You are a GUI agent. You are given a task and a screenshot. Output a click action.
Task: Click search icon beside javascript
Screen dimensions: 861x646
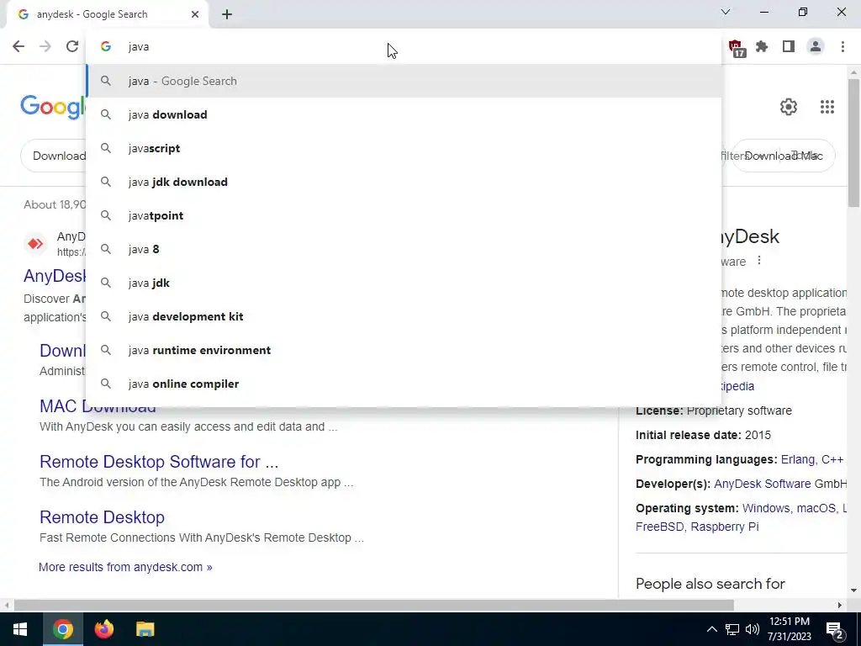[106, 148]
